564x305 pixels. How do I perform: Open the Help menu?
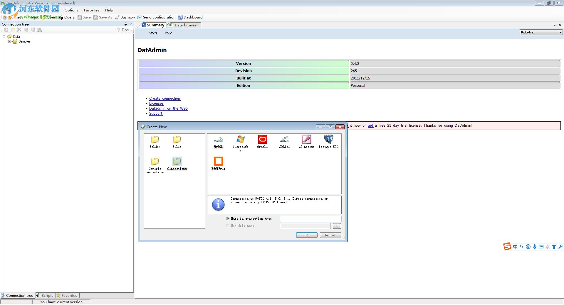coord(109,10)
